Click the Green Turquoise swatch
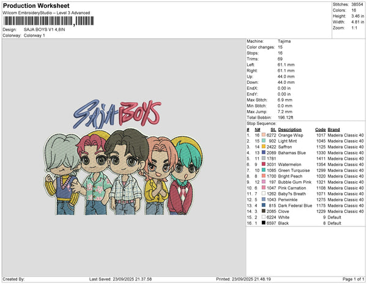 tap(264, 170)
